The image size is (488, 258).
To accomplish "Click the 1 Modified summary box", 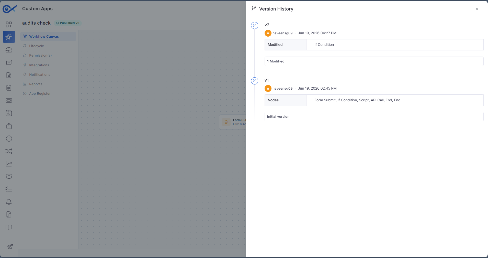I will 374,61.
